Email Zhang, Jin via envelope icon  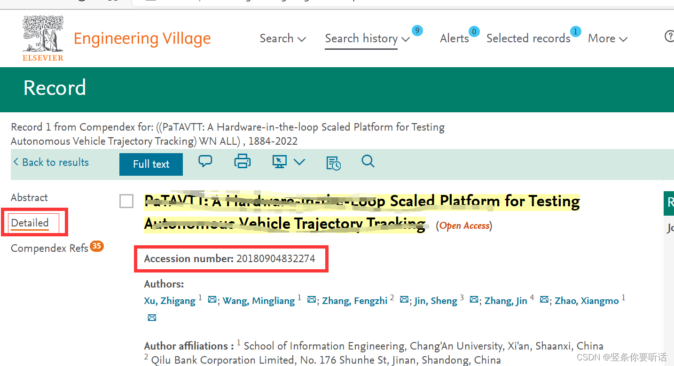pos(544,300)
